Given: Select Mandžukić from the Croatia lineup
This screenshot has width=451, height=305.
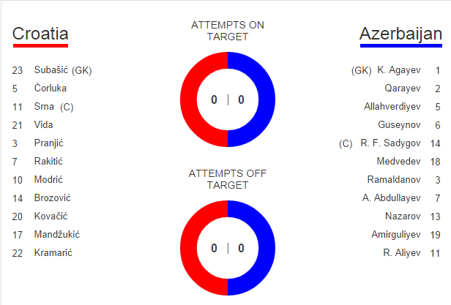Looking at the screenshot, I should 56,235.
